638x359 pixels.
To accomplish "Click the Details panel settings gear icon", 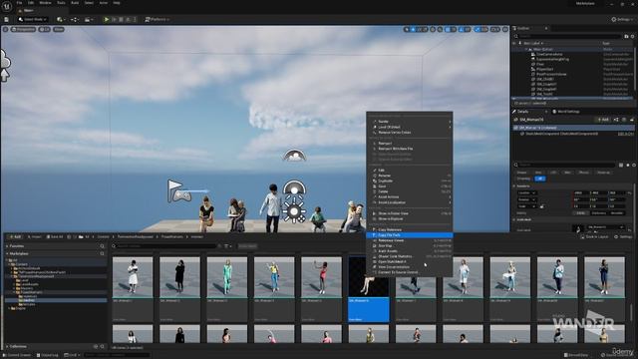I will tap(634, 165).
